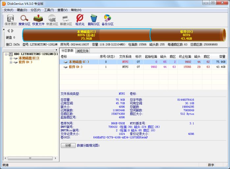
Task: Open the 文件(F) menu
Action: pyautogui.click(x=9, y=10)
